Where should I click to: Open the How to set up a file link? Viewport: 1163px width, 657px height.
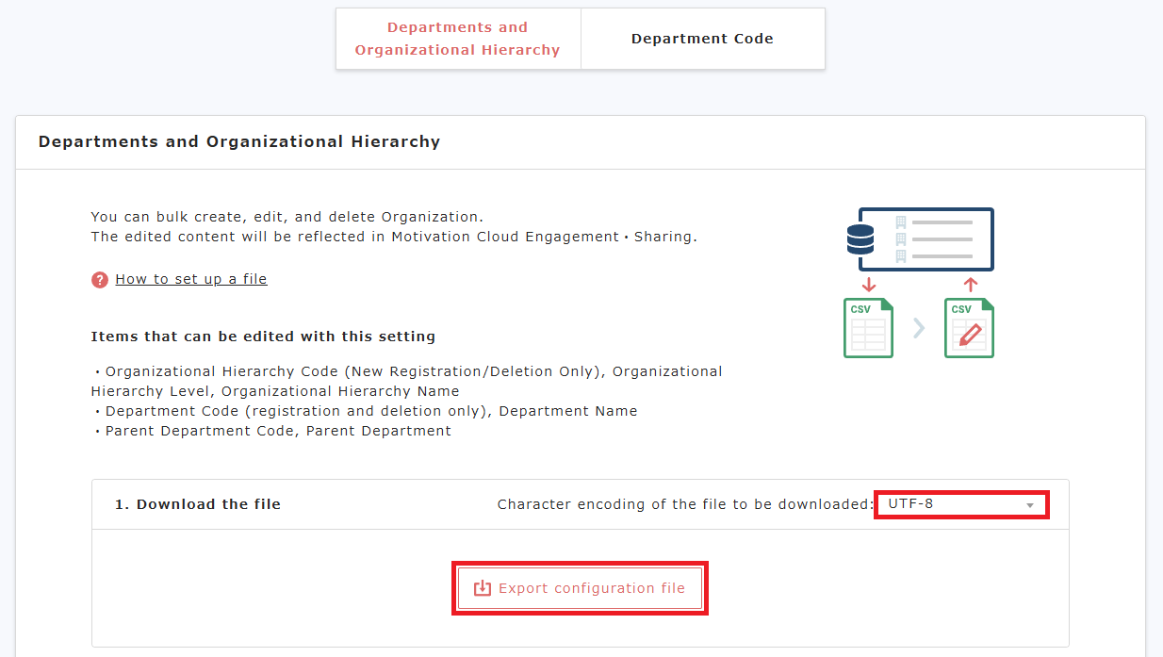pyautogui.click(x=191, y=279)
